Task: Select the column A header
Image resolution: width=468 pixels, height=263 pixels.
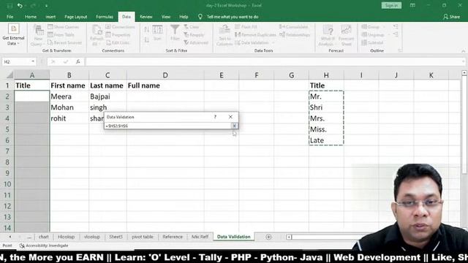Action: [32, 75]
